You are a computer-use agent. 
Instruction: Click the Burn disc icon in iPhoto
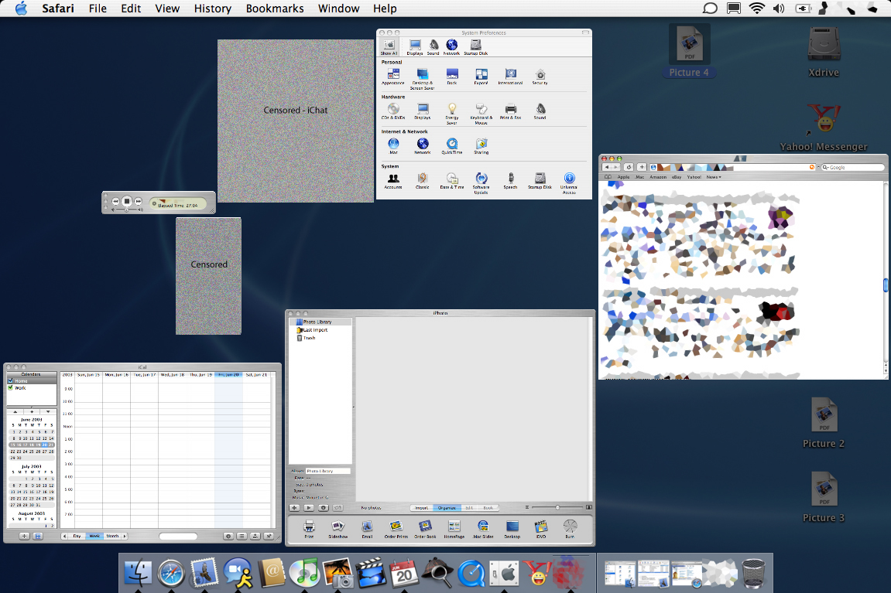click(570, 527)
